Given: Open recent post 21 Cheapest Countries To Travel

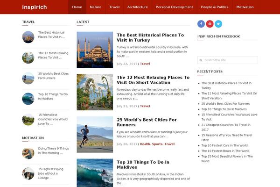Looking at the screenshot, I should pos(226,127).
